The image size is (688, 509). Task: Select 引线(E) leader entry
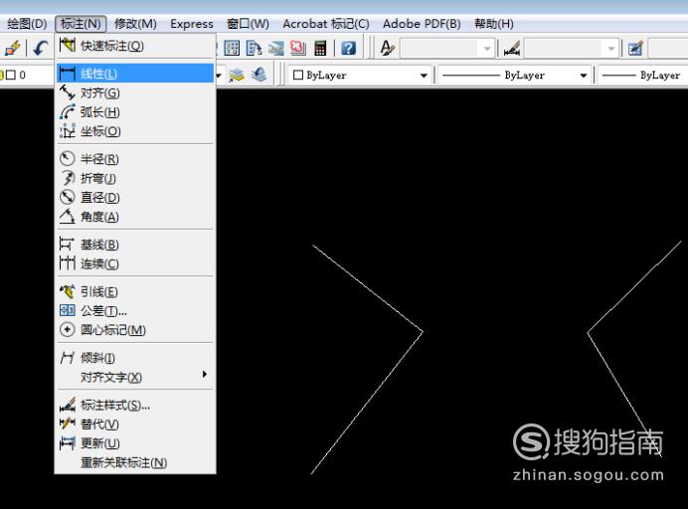click(x=135, y=291)
